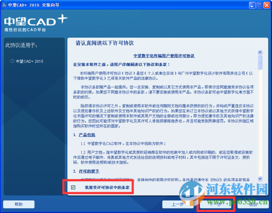The image size is (272, 213).
Task: Click the section heading 产品包括
Action: tap(87, 135)
